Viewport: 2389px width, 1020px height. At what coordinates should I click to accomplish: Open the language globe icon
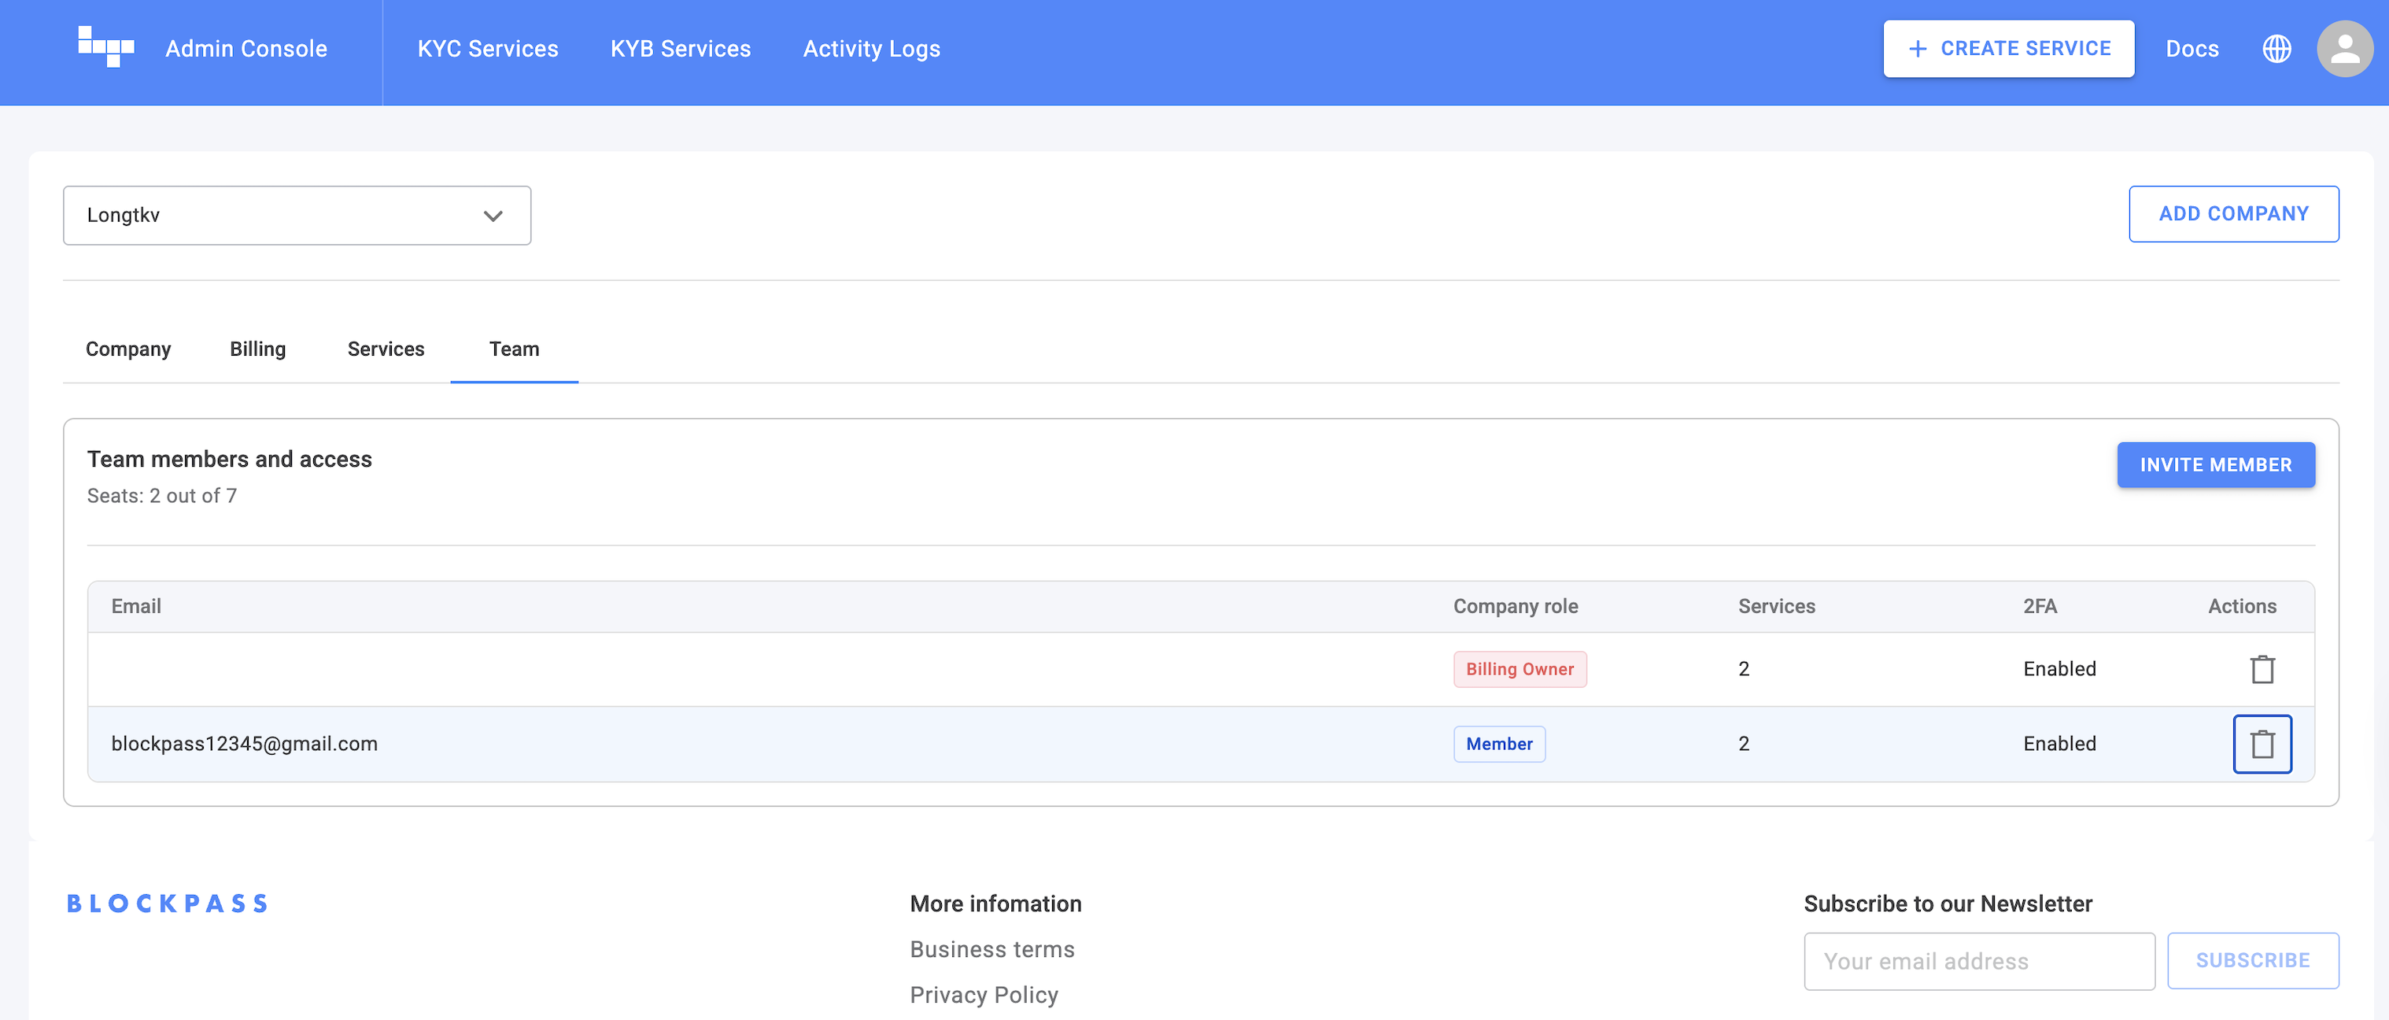click(x=2276, y=48)
